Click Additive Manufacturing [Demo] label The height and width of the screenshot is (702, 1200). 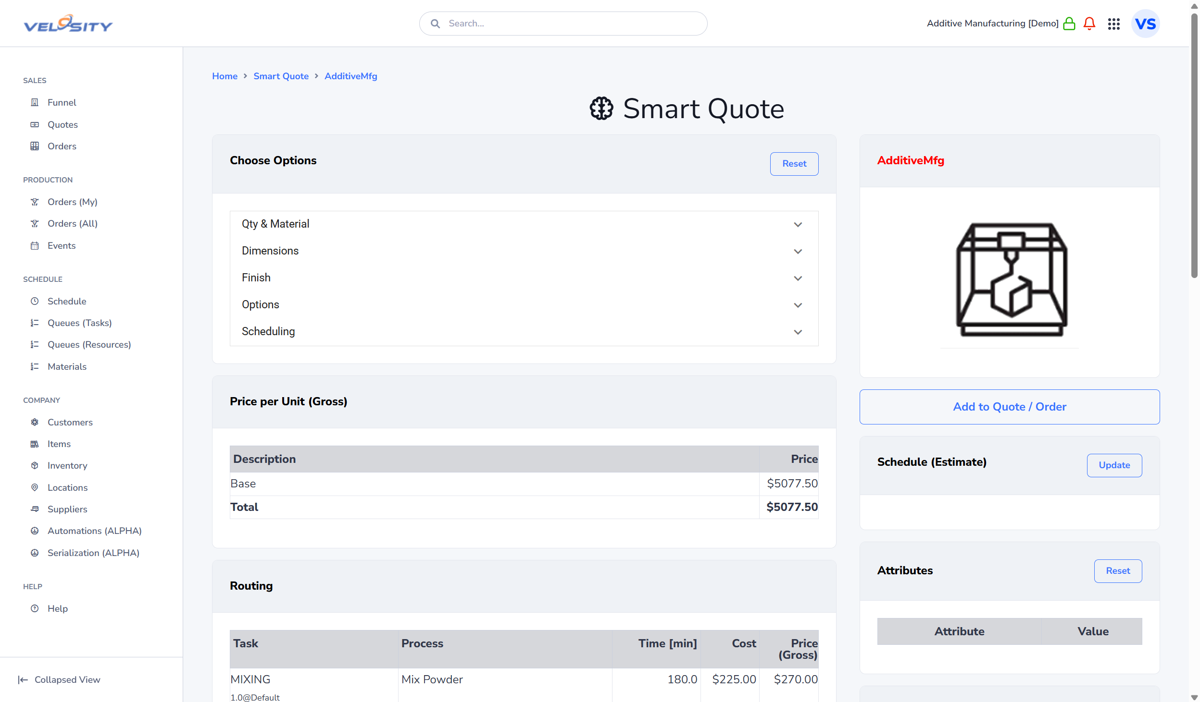pos(993,24)
